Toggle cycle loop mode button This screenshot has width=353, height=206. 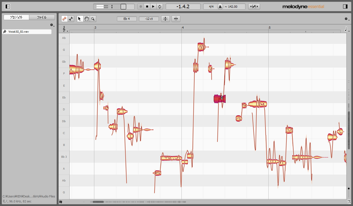coord(160,6)
